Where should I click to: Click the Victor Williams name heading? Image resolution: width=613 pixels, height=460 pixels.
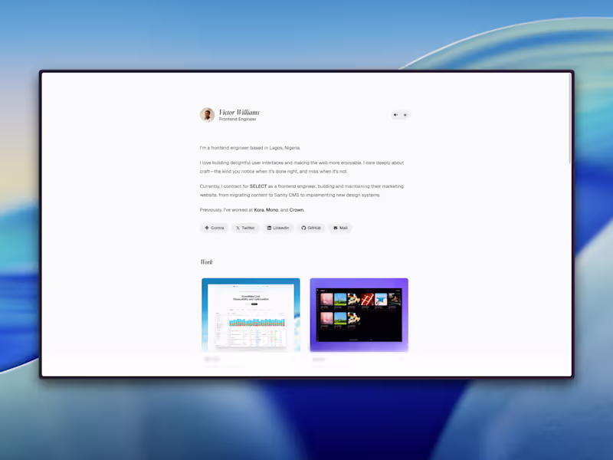239,112
